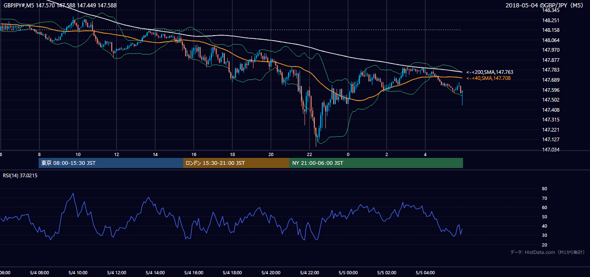Click price level 147.034 on axis
Viewport: 590px width, 277px height.
click(550, 150)
